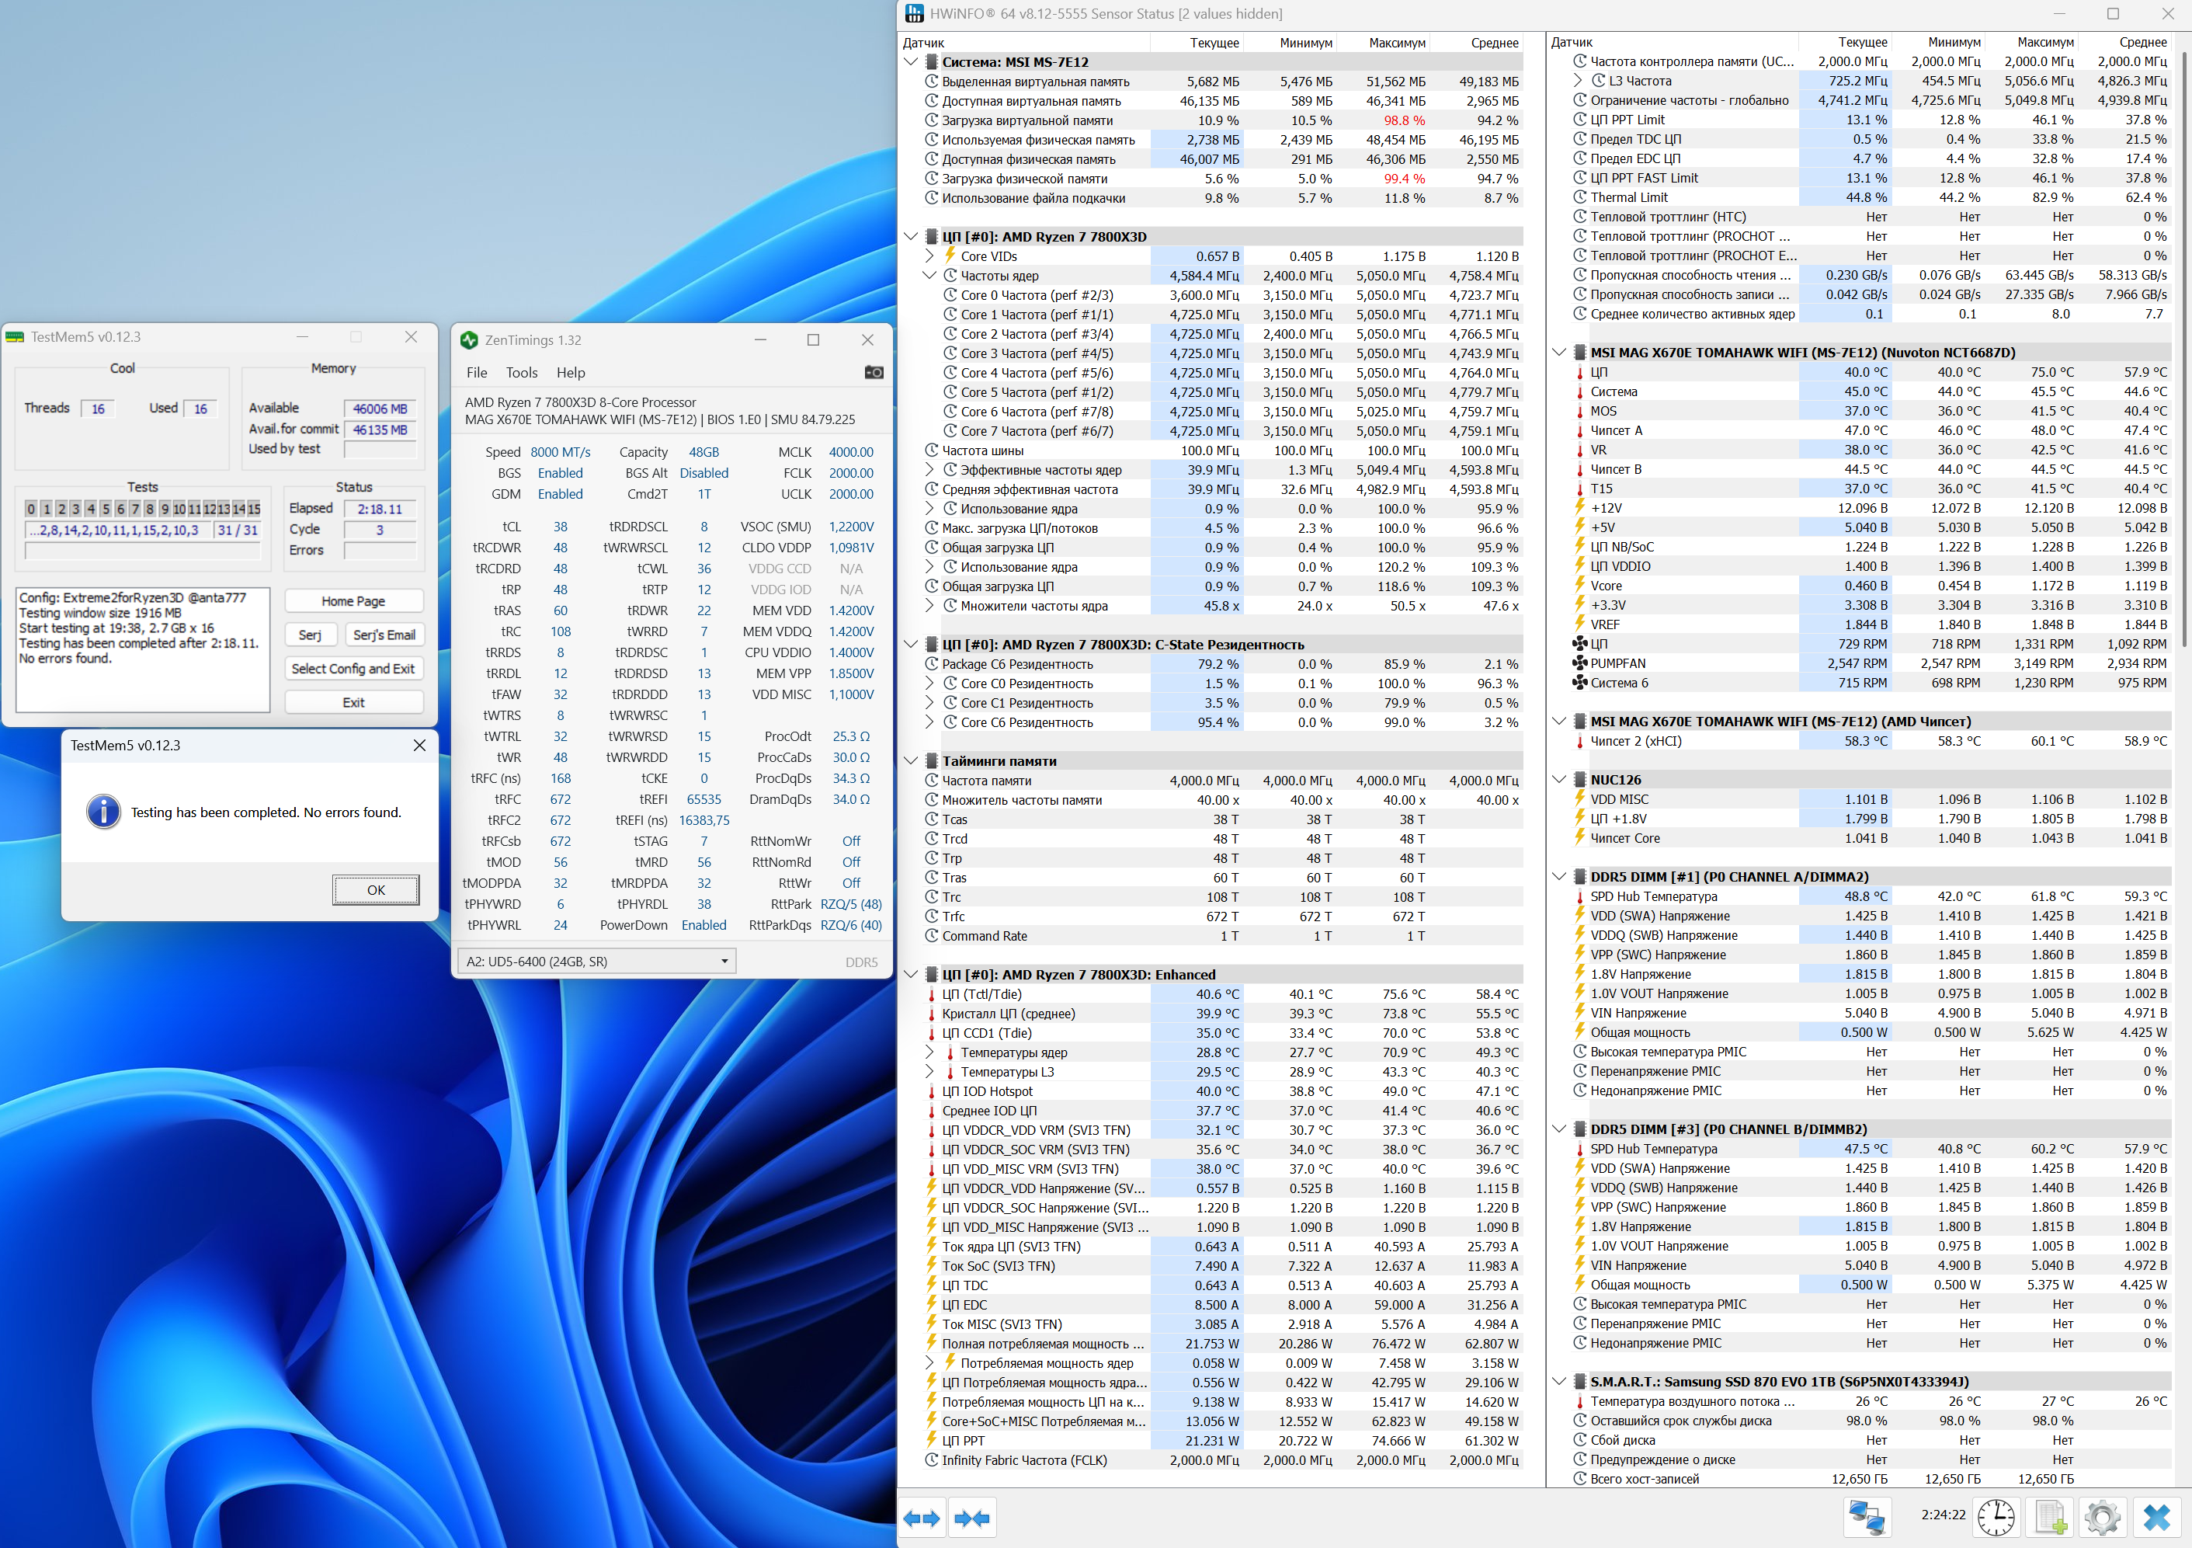
Task: Close sensors with the blue X icon
Action: (x=2157, y=1516)
